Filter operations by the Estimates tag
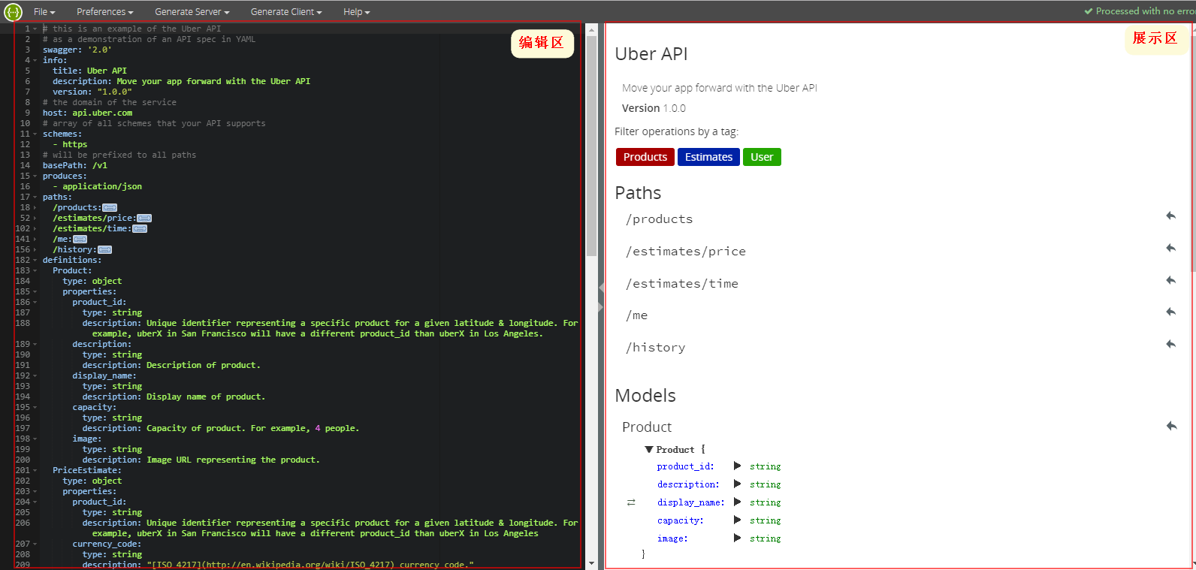This screenshot has height=570, width=1196. 708,157
